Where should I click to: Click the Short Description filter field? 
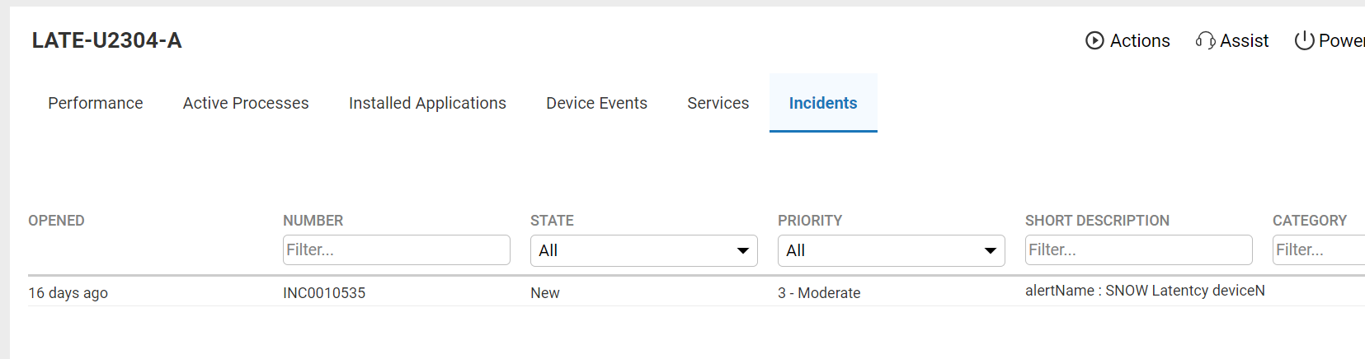coord(1138,249)
